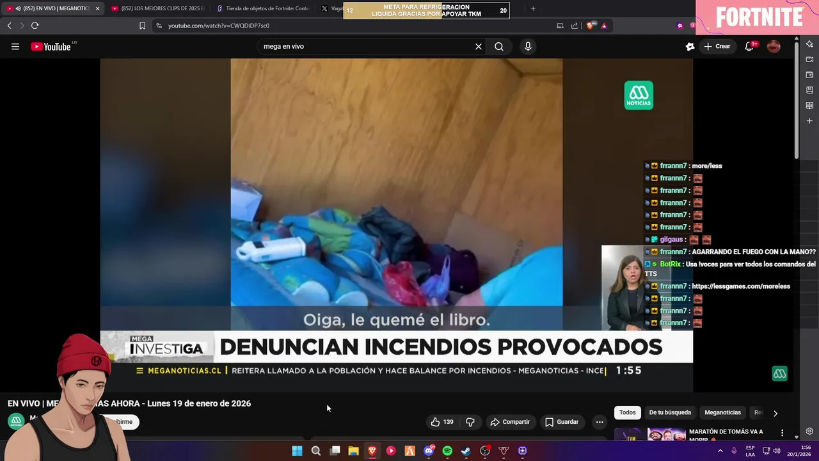Dislike the video with thumbs-down

(470, 422)
